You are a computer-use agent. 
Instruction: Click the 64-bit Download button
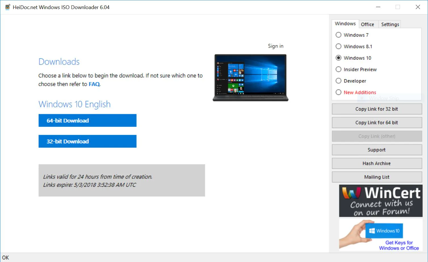[87, 120]
